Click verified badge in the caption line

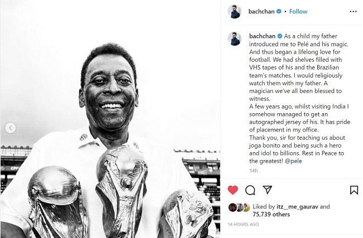point(279,35)
